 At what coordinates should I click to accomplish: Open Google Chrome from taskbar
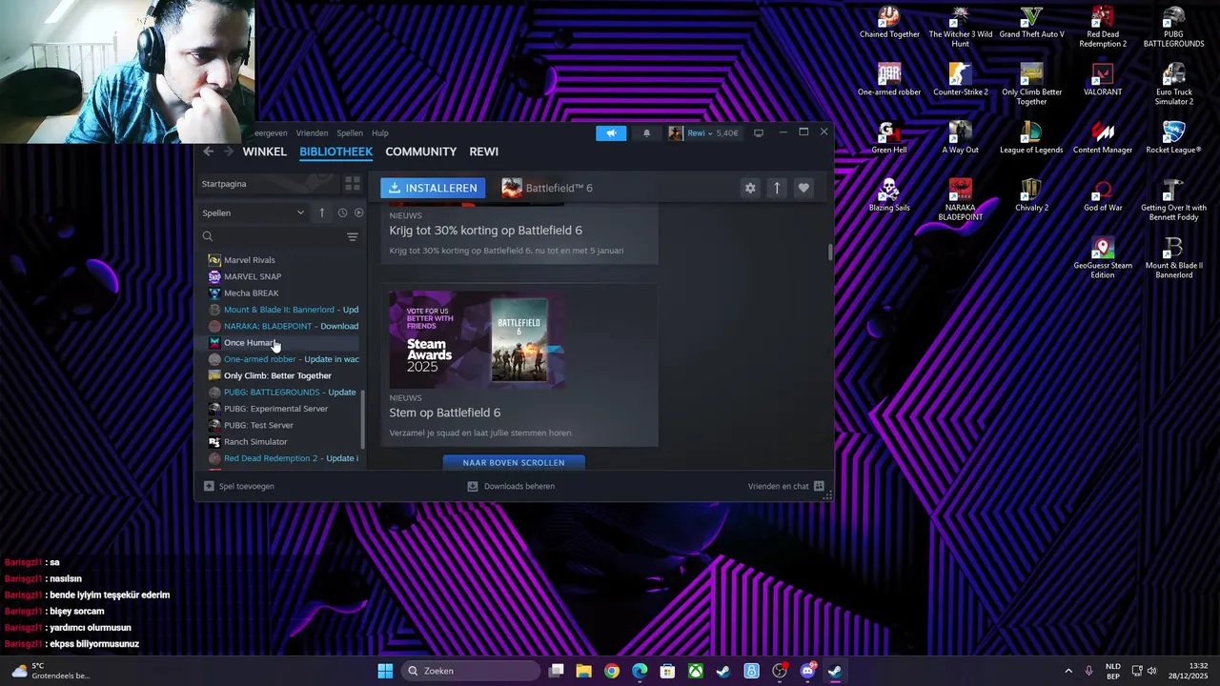coord(612,671)
